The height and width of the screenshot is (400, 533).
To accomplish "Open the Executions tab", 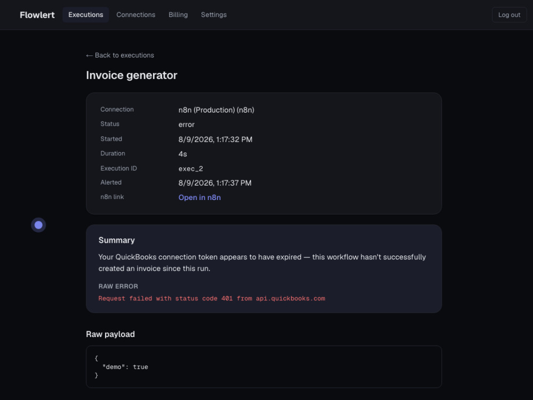I will coord(86,14).
